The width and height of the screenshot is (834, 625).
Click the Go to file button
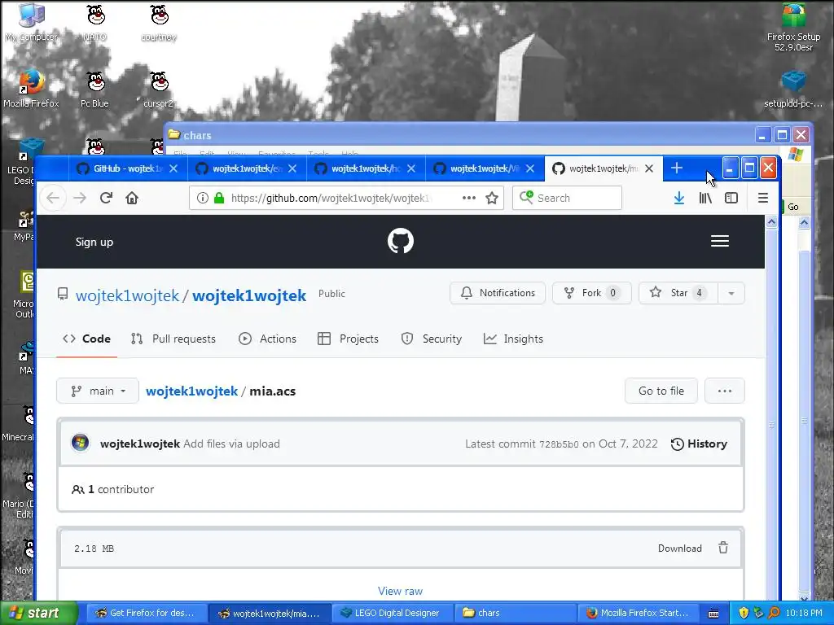pyautogui.click(x=661, y=391)
